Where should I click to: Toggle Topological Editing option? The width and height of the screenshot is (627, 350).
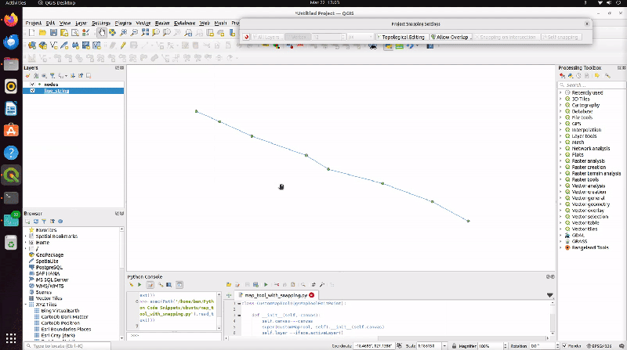400,37
